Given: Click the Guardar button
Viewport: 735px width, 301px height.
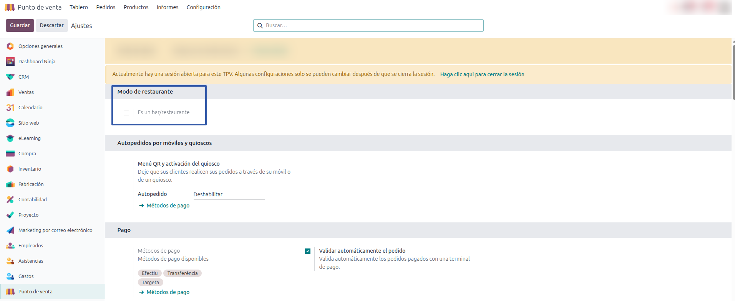Looking at the screenshot, I should pyautogui.click(x=20, y=25).
